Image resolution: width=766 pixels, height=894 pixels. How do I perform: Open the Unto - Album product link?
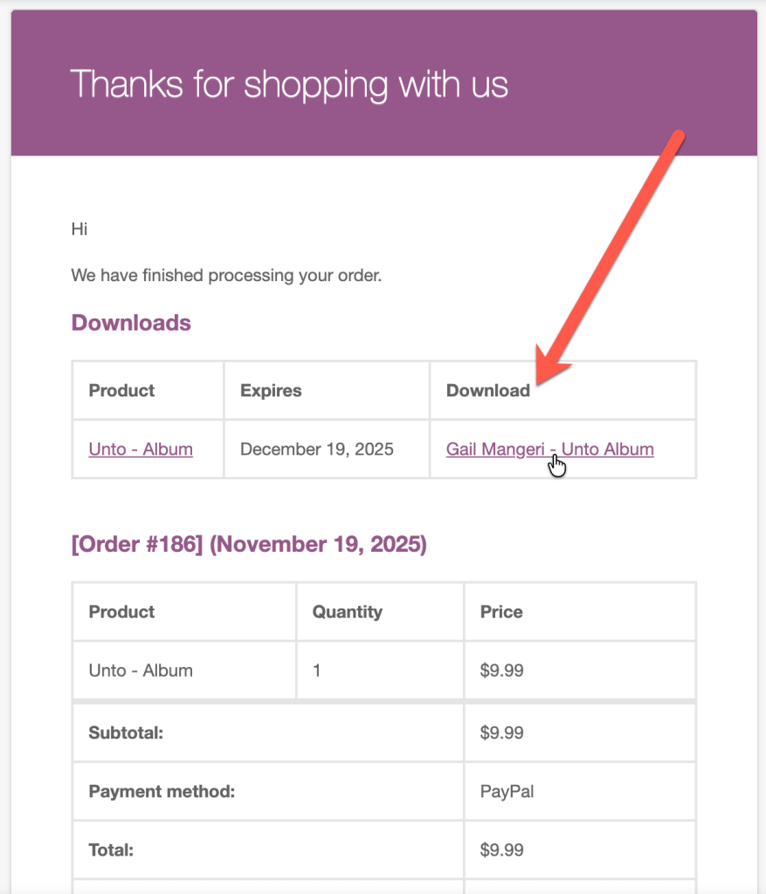coord(141,450)
